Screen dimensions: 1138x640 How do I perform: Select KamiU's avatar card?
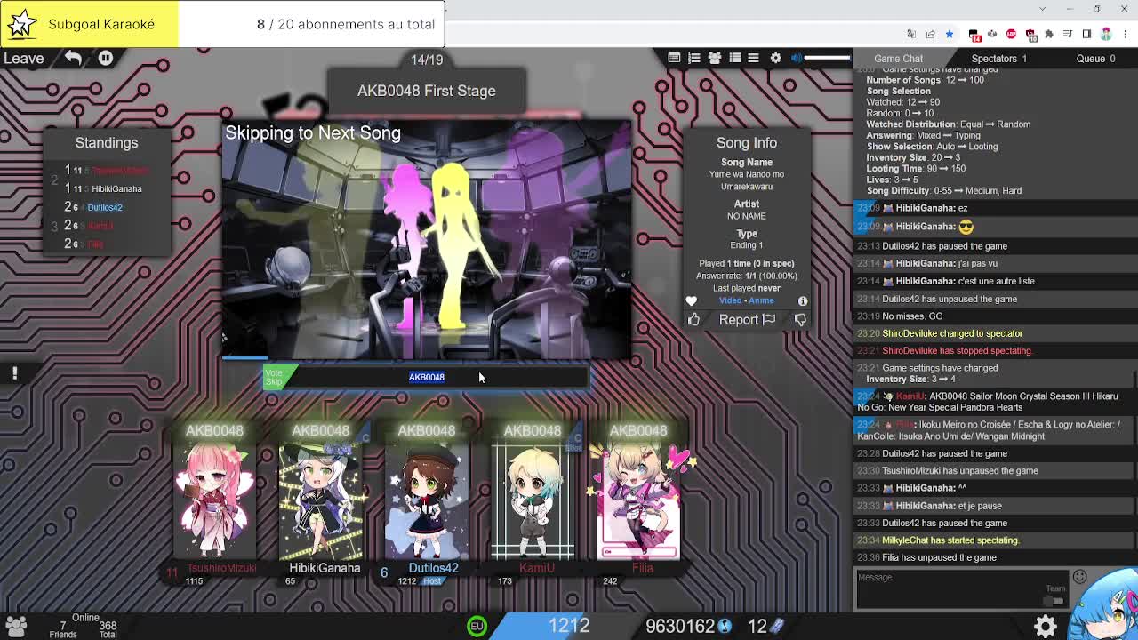coord(533,500)
